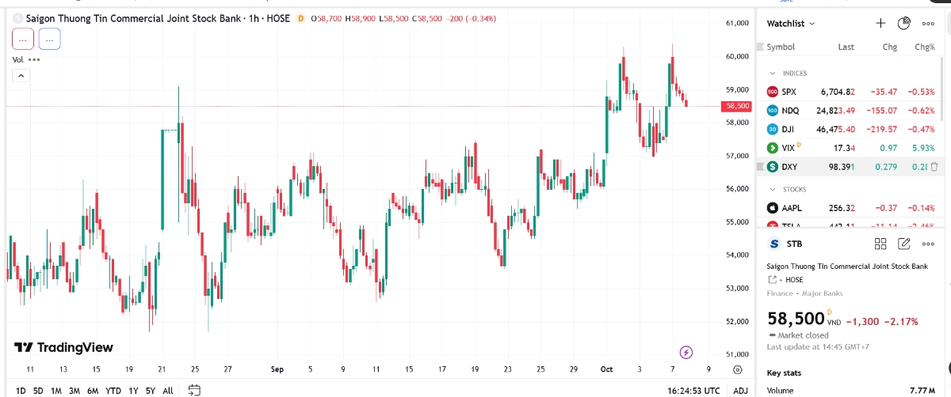951x397 pixels.
Task: Select the 3M time range
Action: pos(74,391)
